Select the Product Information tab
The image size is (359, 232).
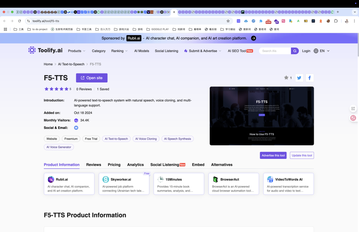[x=61, y=165]
